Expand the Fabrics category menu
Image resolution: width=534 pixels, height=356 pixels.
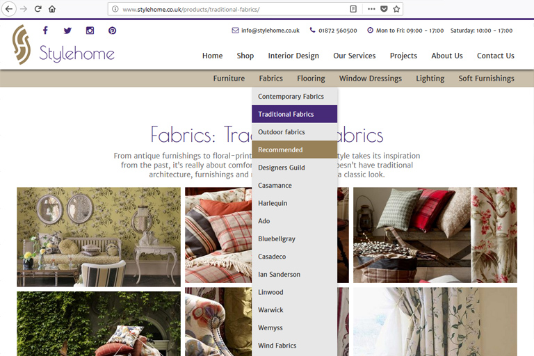(x=270, y=79)
